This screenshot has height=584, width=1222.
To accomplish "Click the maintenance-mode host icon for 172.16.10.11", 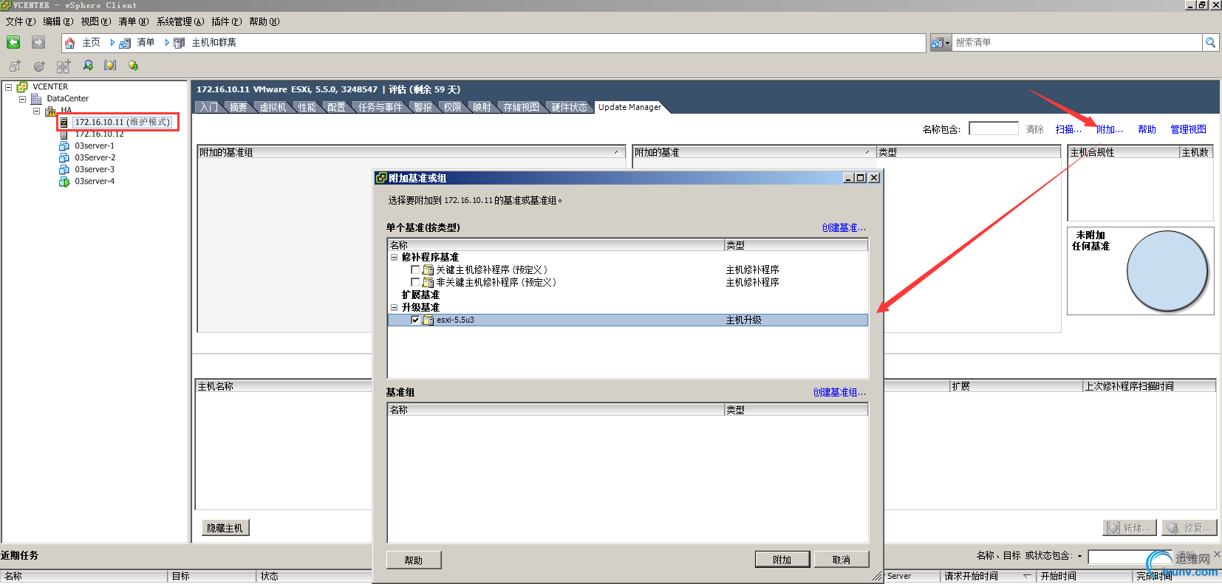I will pyautogui.click(x=64, y=123).
